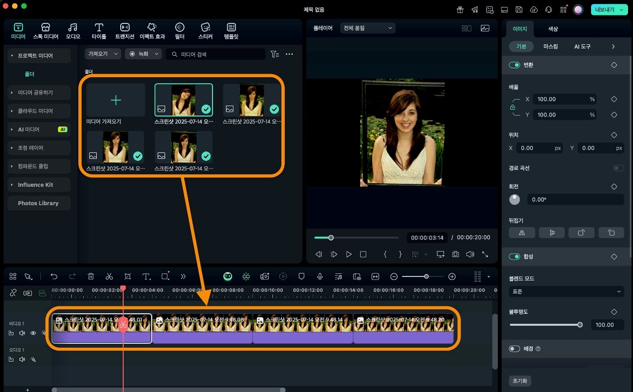Expand the 컴파운드 클립 section
Image resolution: width=633 pixels, height=392 pixels.
[11, 166]
